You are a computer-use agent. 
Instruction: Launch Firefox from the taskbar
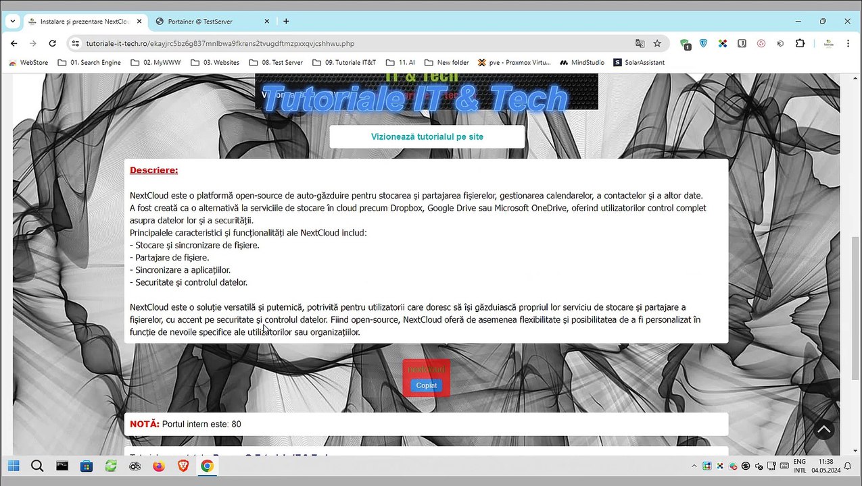(159, 466)
